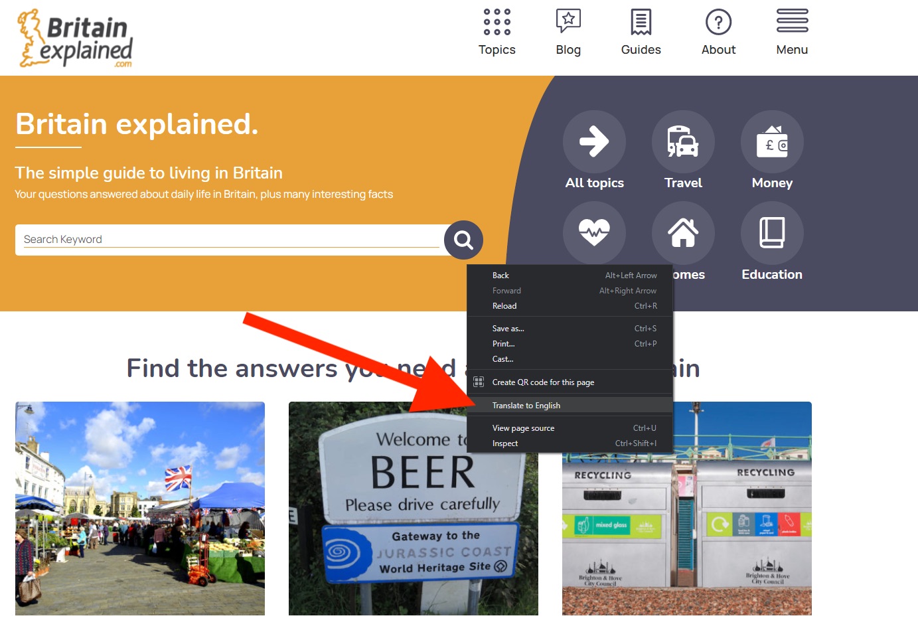918x632 pixels.
Task: Click the Topics nav label
Action: click(497, 50)
